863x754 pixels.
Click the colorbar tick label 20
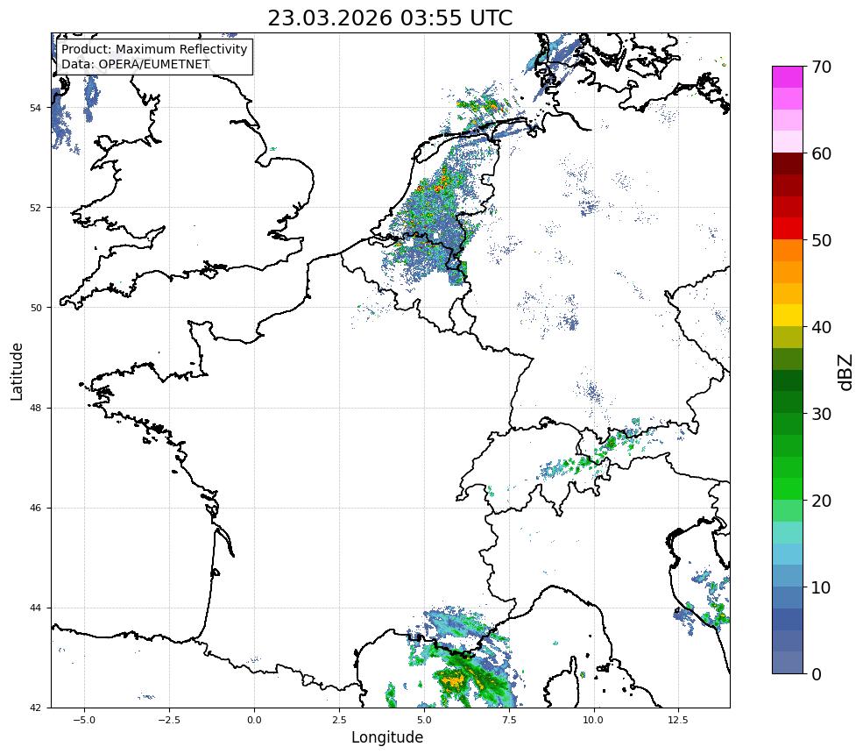(821, 501)
